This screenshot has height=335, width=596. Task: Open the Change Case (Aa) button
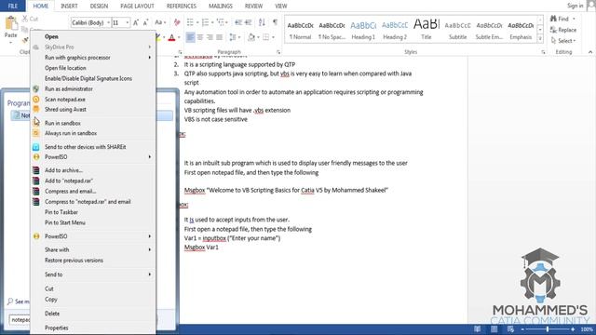[x=160, y=22]
